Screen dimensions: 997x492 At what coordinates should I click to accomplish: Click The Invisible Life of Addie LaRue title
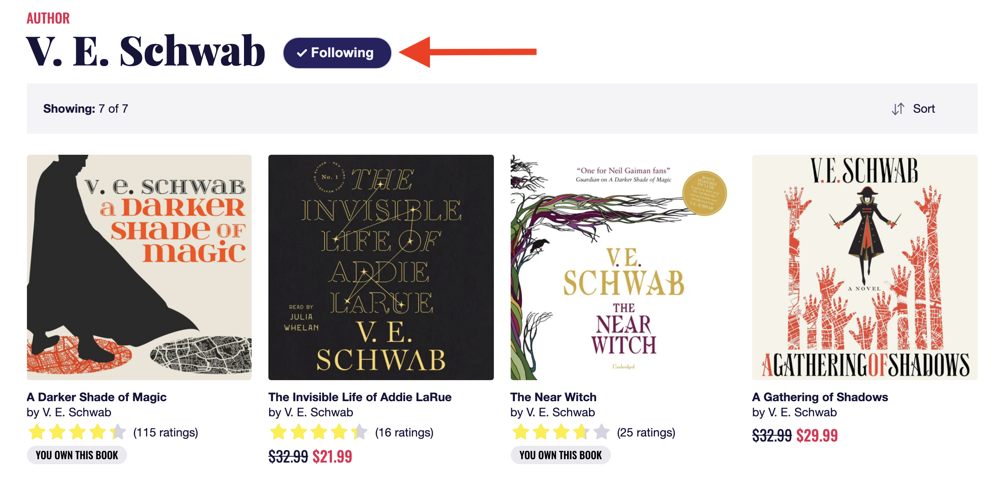[x=360, y=397]
